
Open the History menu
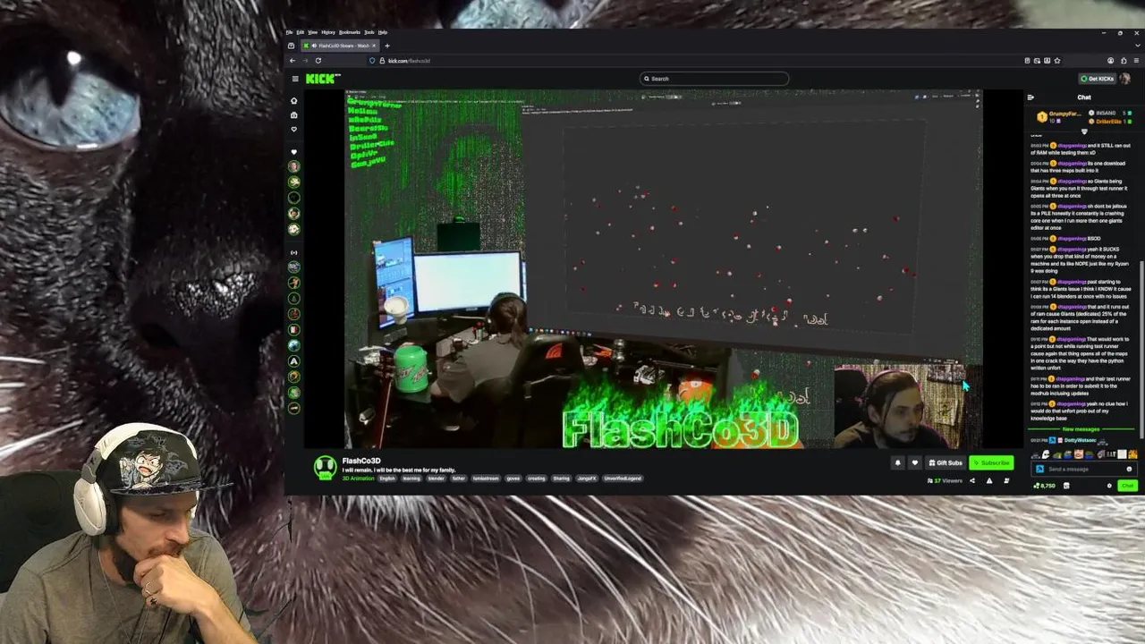point(328,32)
